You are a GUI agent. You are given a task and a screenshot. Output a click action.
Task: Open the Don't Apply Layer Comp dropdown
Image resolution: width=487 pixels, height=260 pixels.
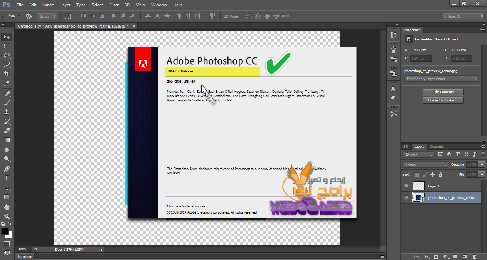(x=441, y=79)
